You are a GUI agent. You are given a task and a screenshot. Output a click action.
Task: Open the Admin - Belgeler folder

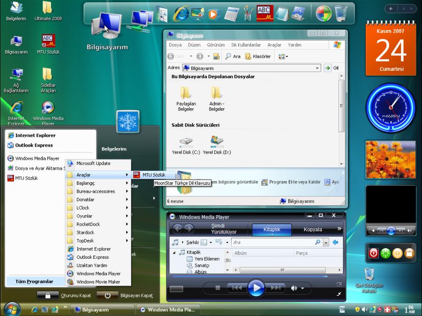(x=217, y=98)
